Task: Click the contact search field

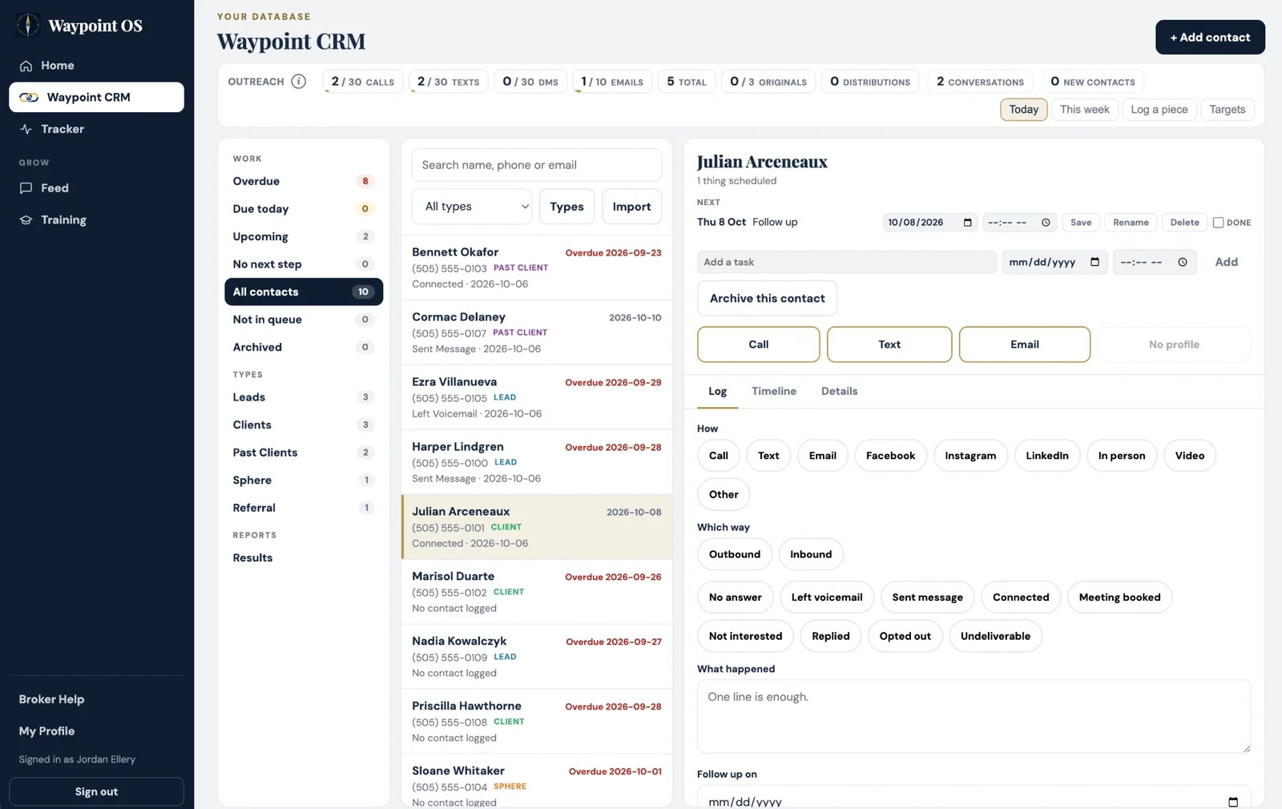Action: click(537, 165)
